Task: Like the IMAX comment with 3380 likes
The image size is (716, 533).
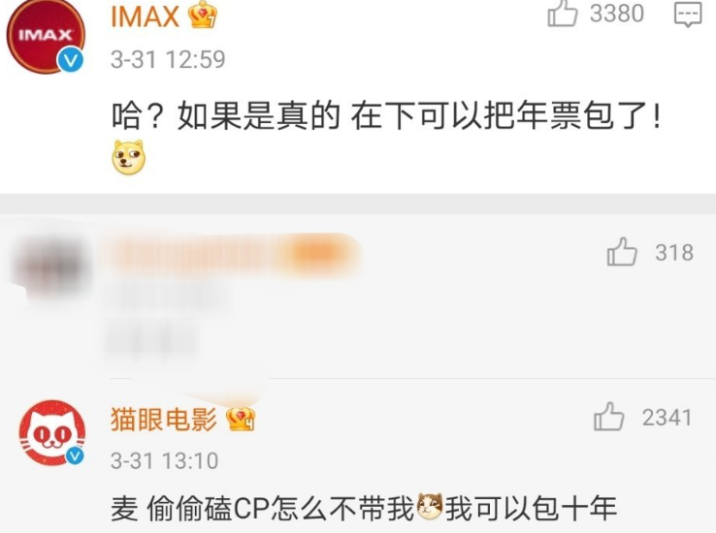Action: point(563,13)
